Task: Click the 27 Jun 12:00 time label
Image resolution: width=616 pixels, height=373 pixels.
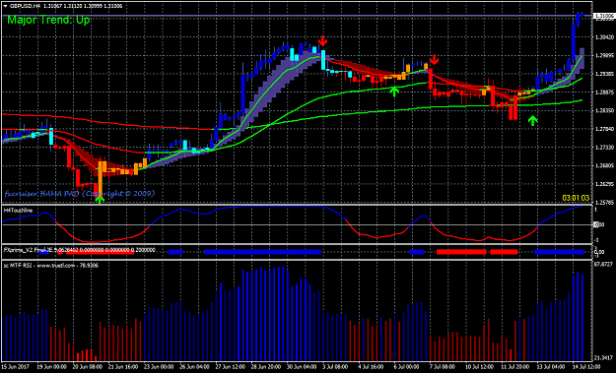Action: [x=231, y=367]
